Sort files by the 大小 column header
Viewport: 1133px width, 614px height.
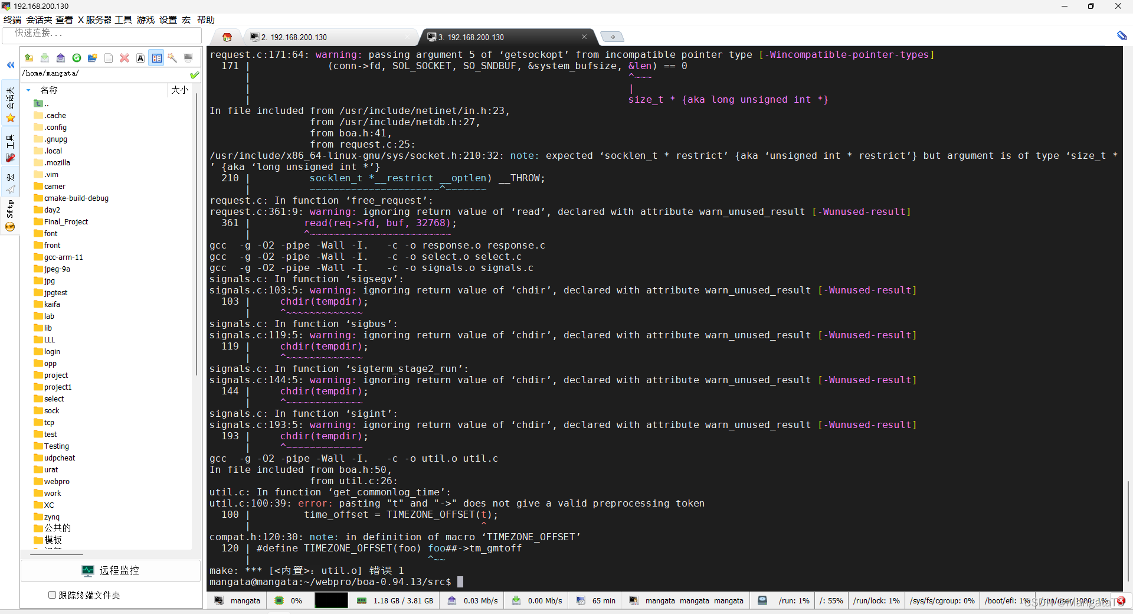pos(180,90)
